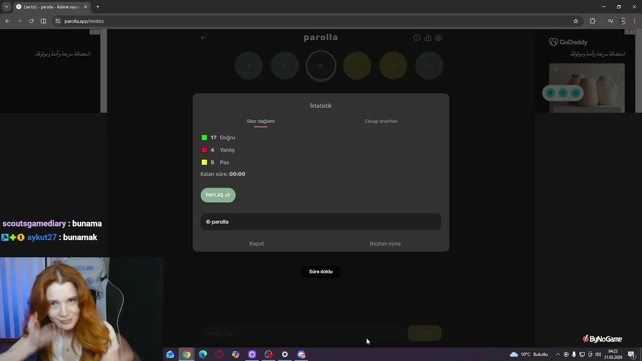This screenshot has height=361, width=642.
Task: Click the 'İstatistik' dialog title
Action: (x=321, y=106)
